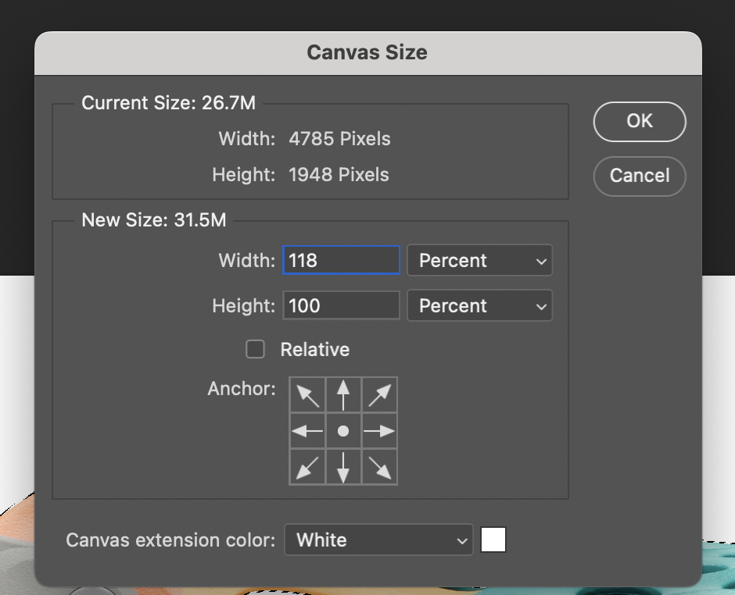Select the Width value field showing 118

341,260
